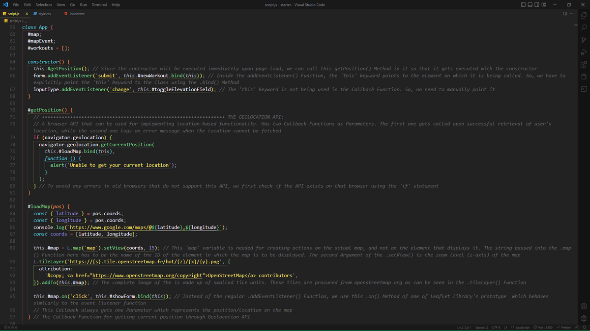Open the Explorer view in activity bar
The image size is (590, 331).
pyautogui.click(x=584, y=15)
